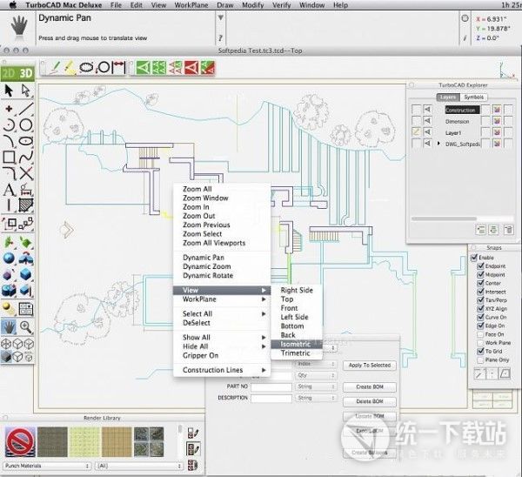Choose the blue Sphere solid primitive tool
The image size is (522, 477).
(x=9, y=259)
